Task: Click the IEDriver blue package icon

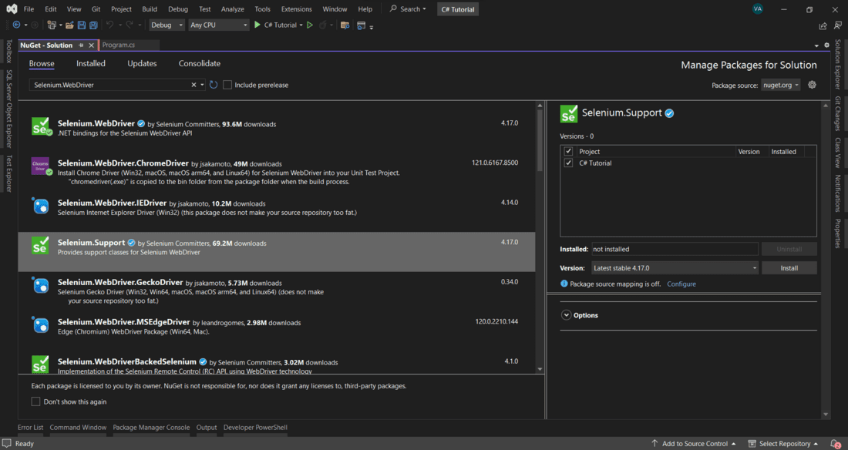Action: [x=41, y=206]
